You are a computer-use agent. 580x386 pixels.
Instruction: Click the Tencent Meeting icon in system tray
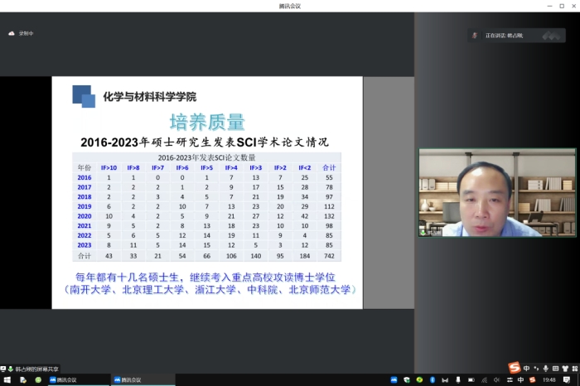coord(394,379)
